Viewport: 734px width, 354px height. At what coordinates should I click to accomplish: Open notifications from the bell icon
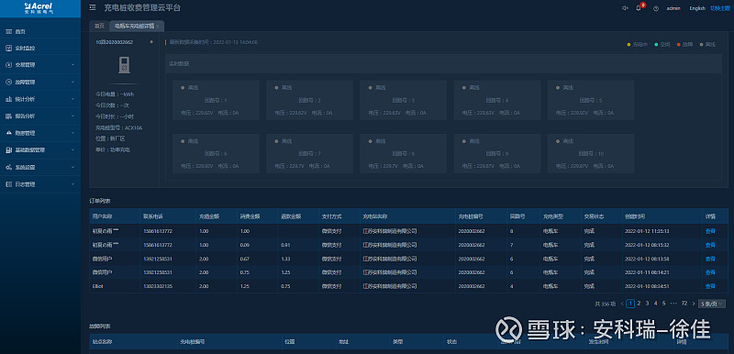click(639, 8)
